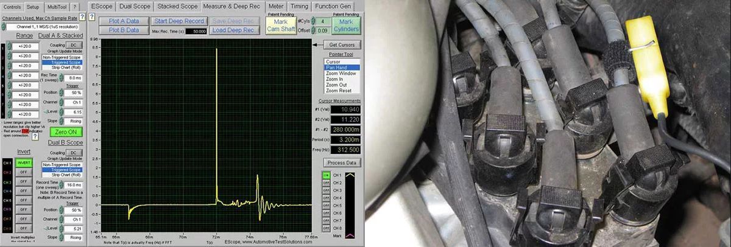Image resolution: width=731 pixels, height=247 pixels.
Task: Click the up marker above the CH slider
Action: coord(351,175)
